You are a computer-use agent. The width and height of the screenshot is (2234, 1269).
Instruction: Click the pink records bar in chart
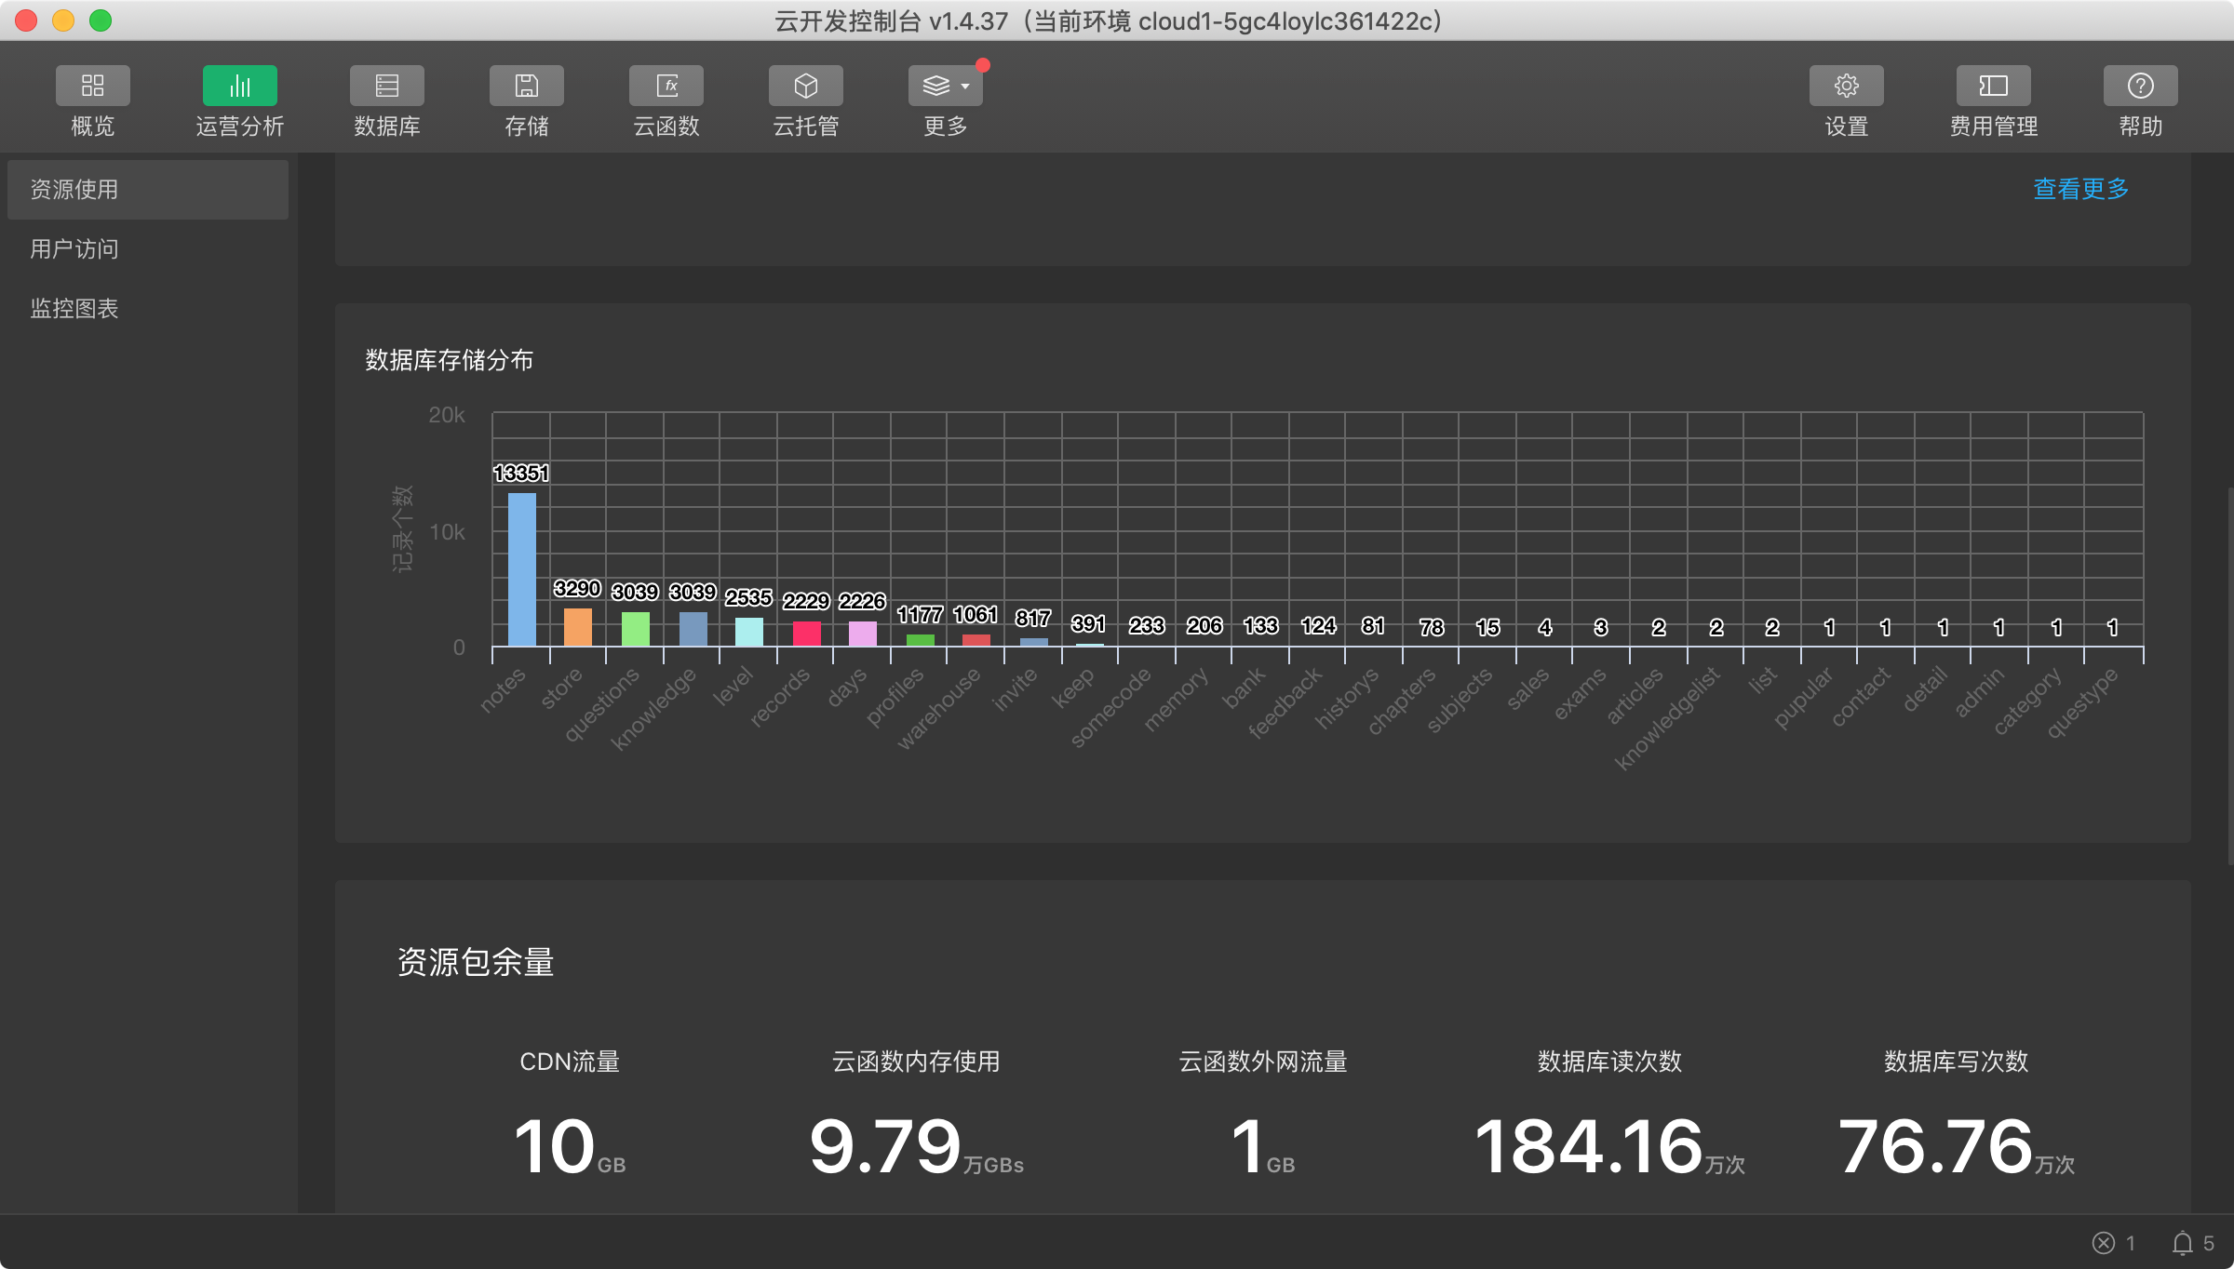806,634
